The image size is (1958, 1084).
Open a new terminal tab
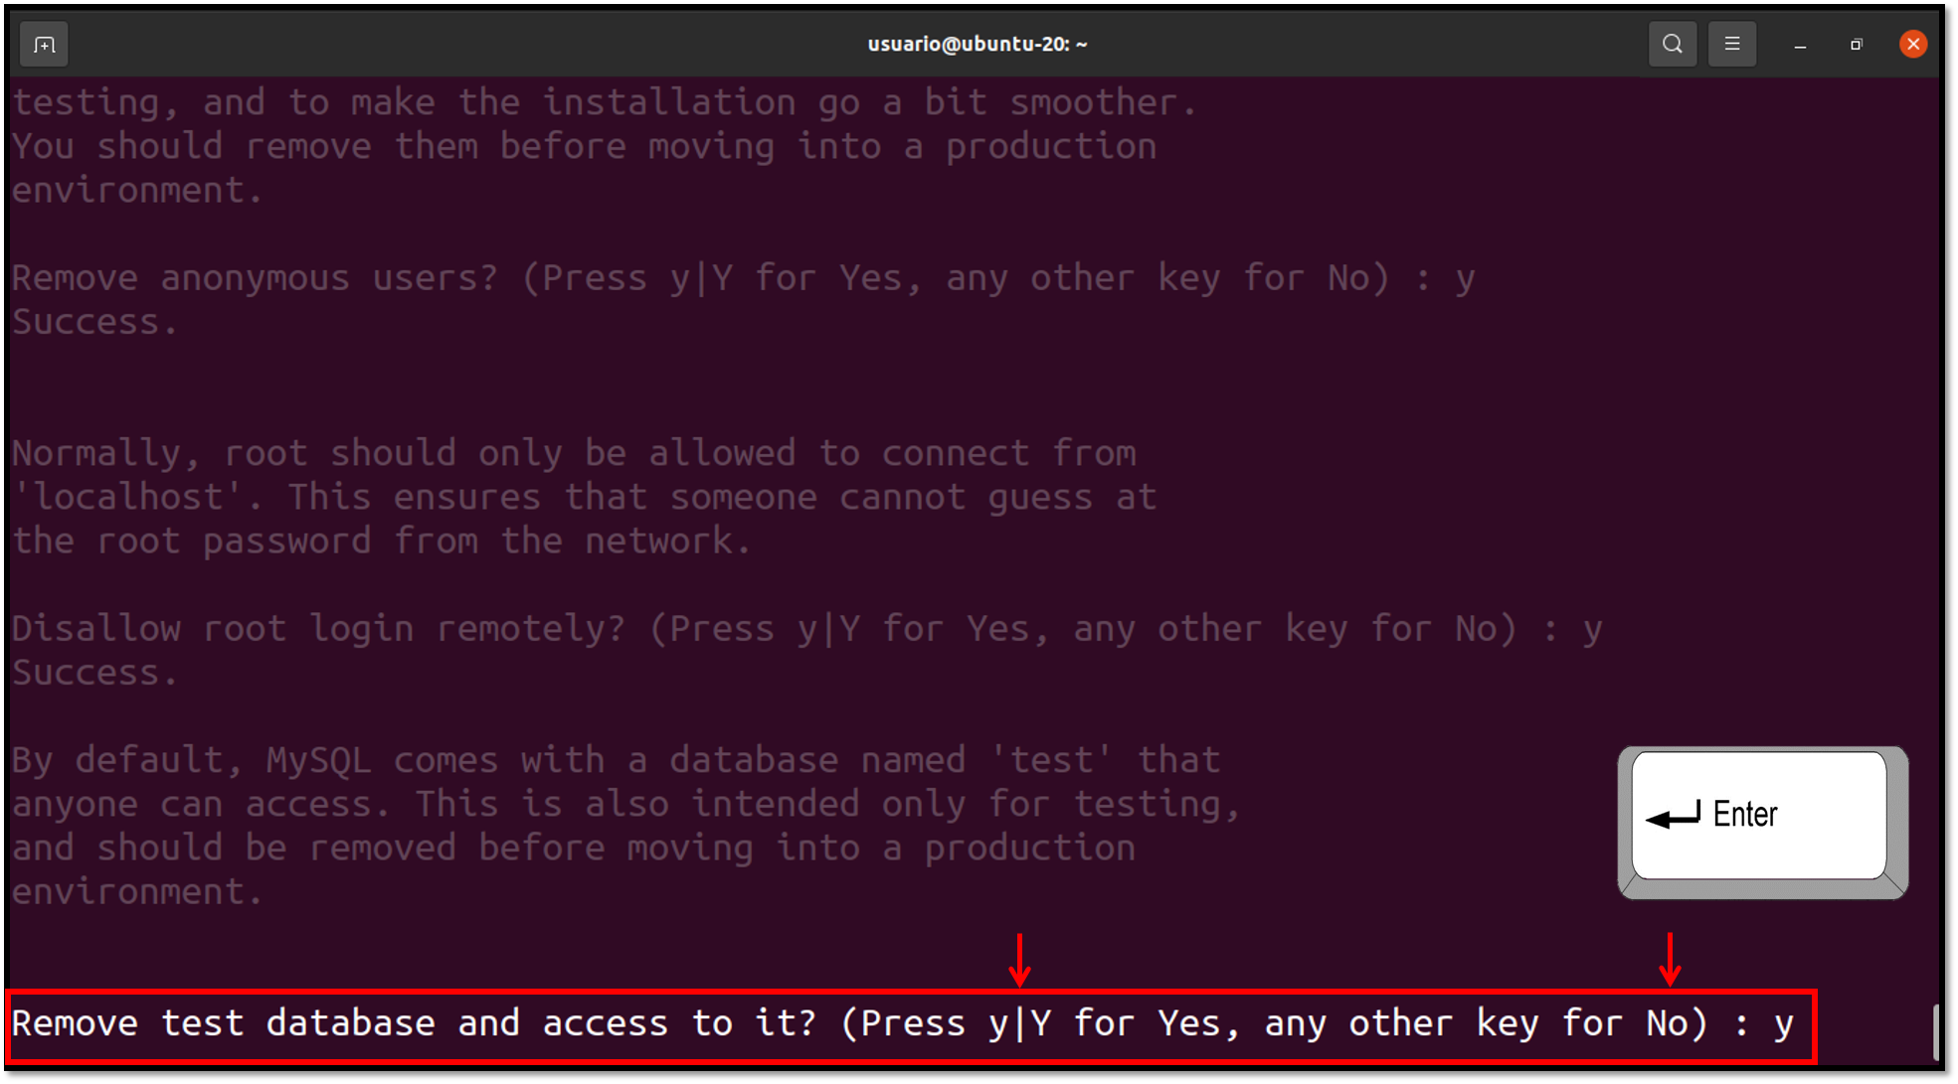[x=44, y=45]
